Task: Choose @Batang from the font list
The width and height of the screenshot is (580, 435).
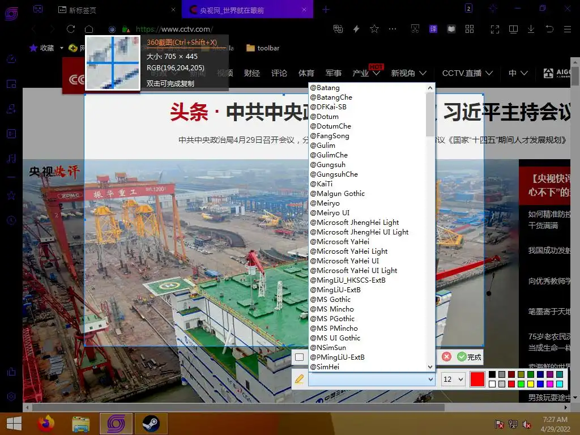Action: click(x=367, y=88)
